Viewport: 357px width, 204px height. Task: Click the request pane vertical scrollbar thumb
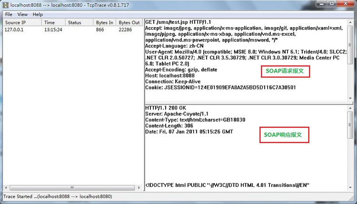click(350, 45)
